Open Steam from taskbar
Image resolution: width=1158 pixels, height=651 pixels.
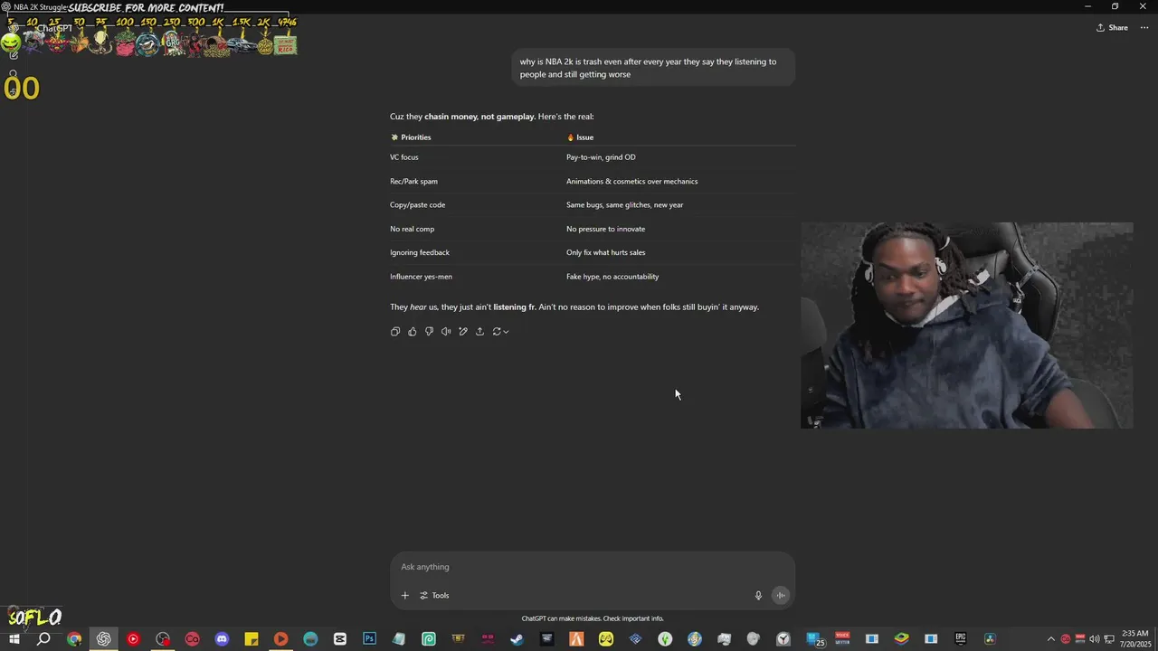pyautogui.click(x=517, y=639)
